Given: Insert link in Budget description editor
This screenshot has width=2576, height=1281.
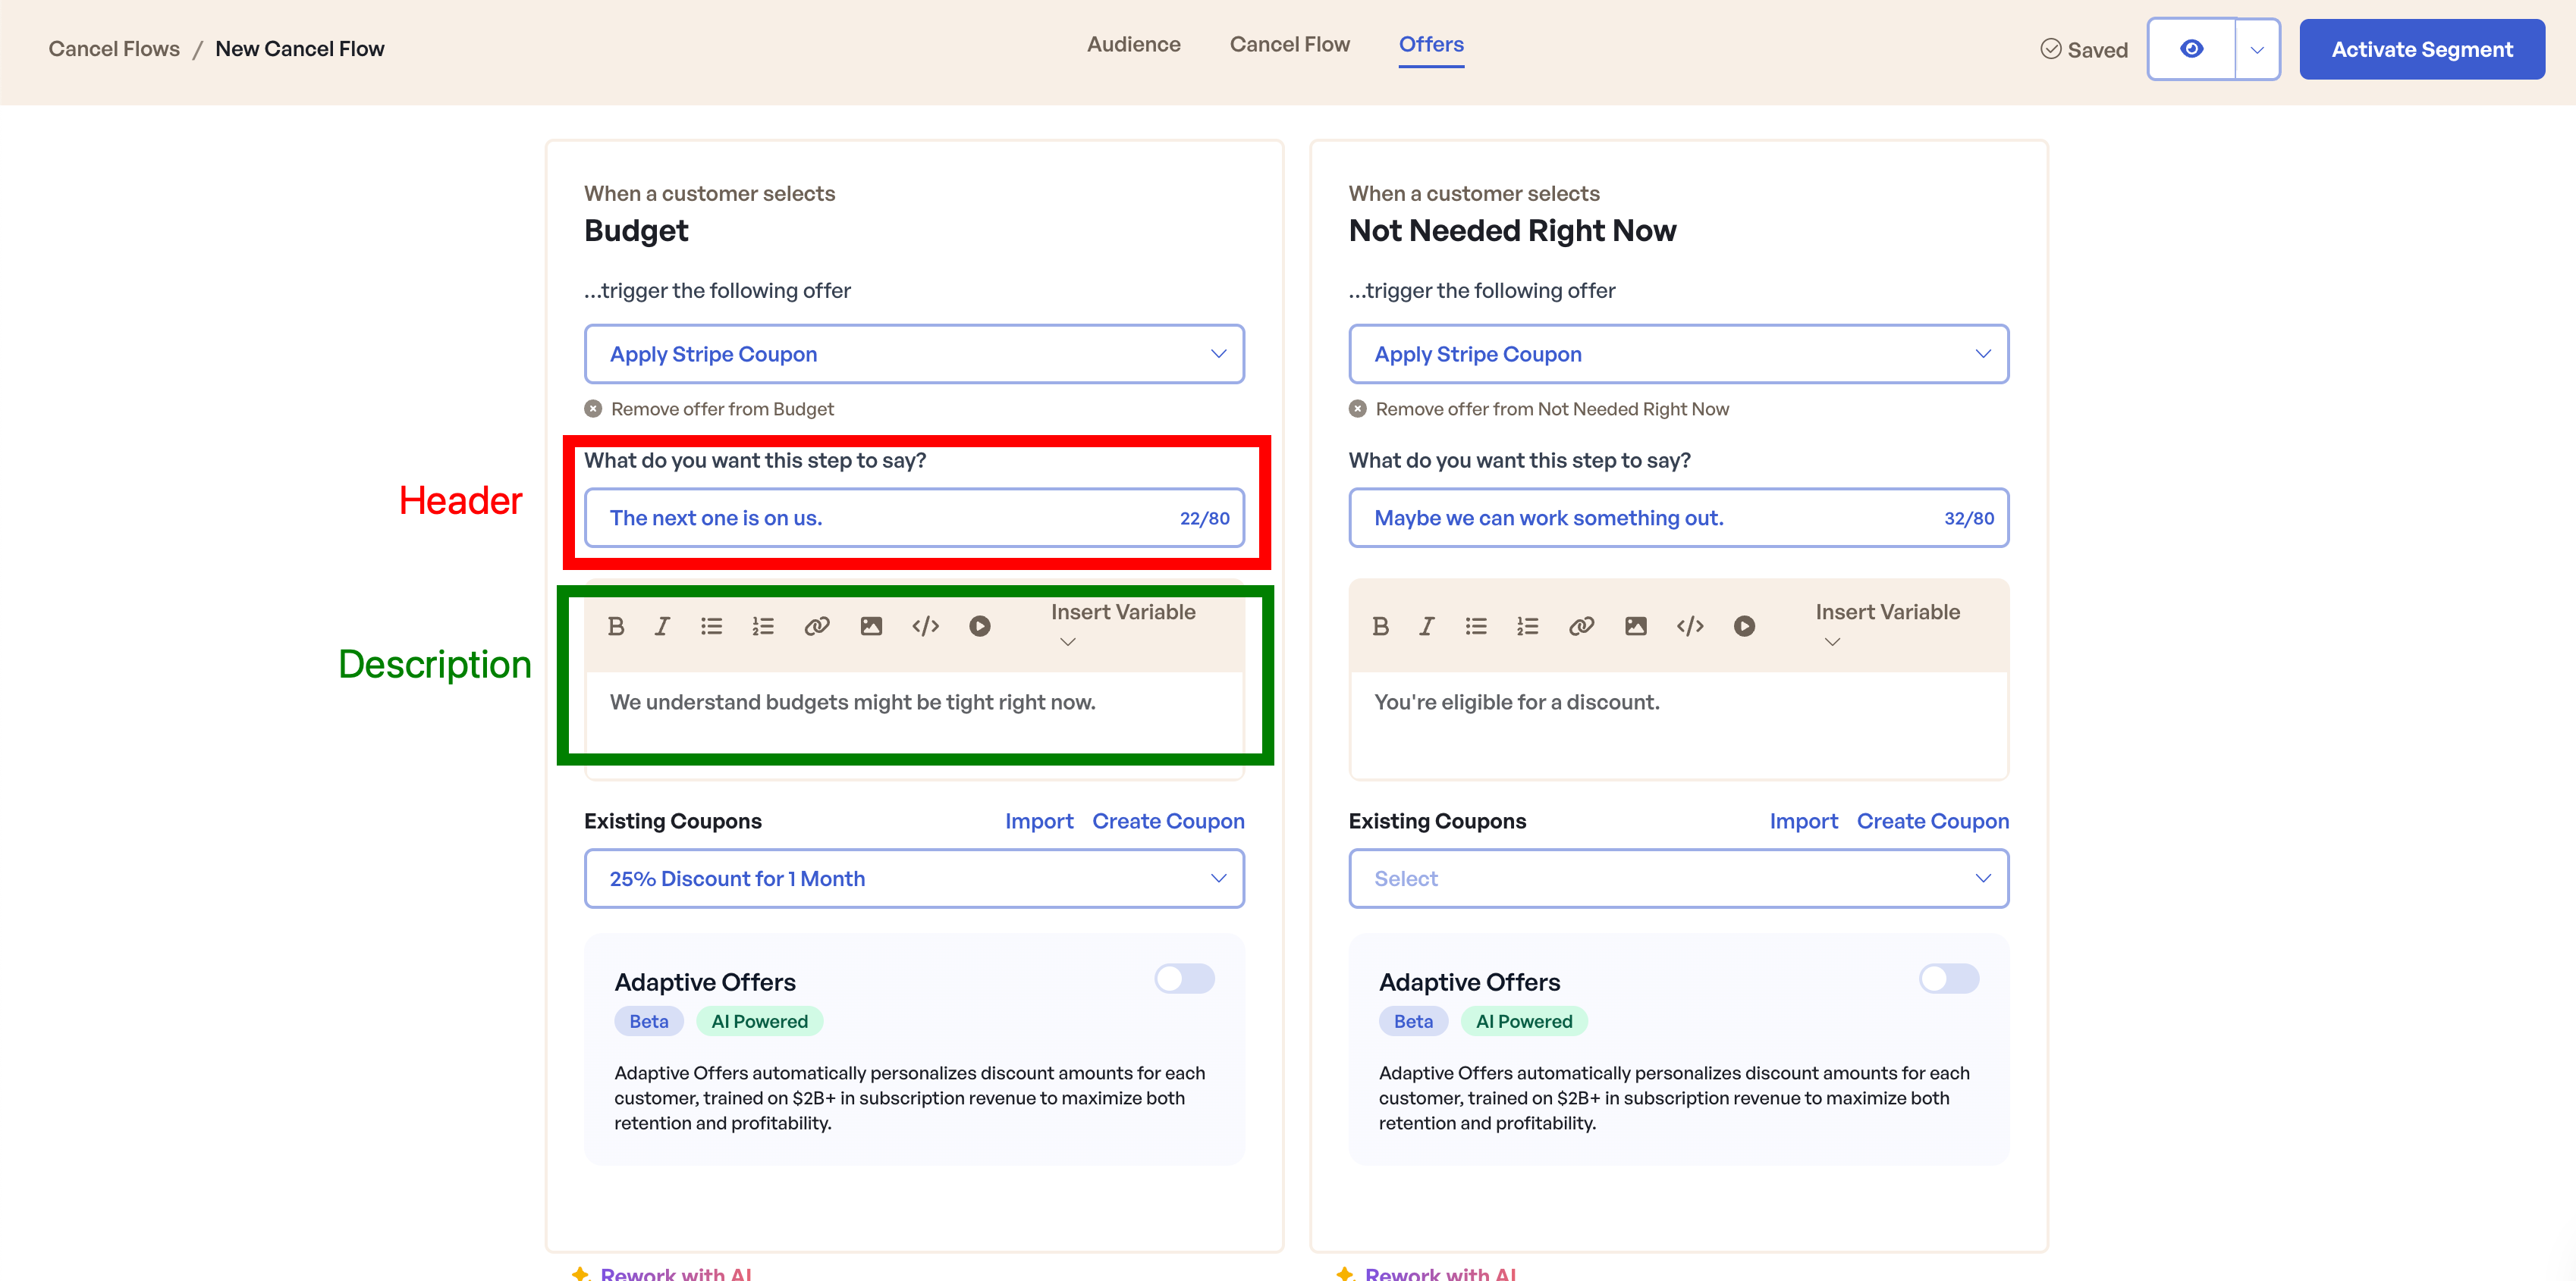Looking at the screenshot, I should [817, 627].
